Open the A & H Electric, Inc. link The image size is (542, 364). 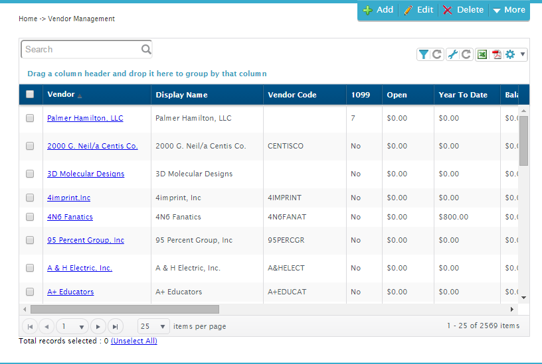click(80, 268)
